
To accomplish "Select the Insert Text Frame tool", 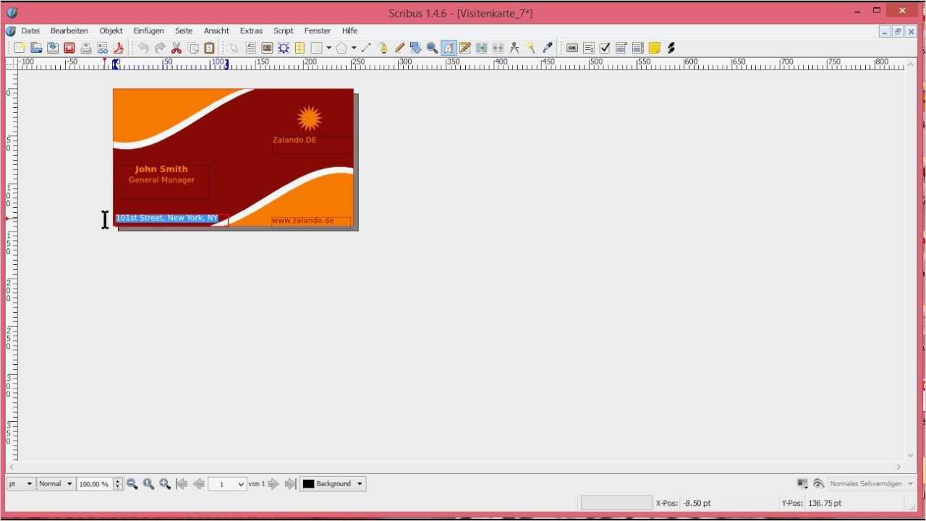I will pos(250,48).
